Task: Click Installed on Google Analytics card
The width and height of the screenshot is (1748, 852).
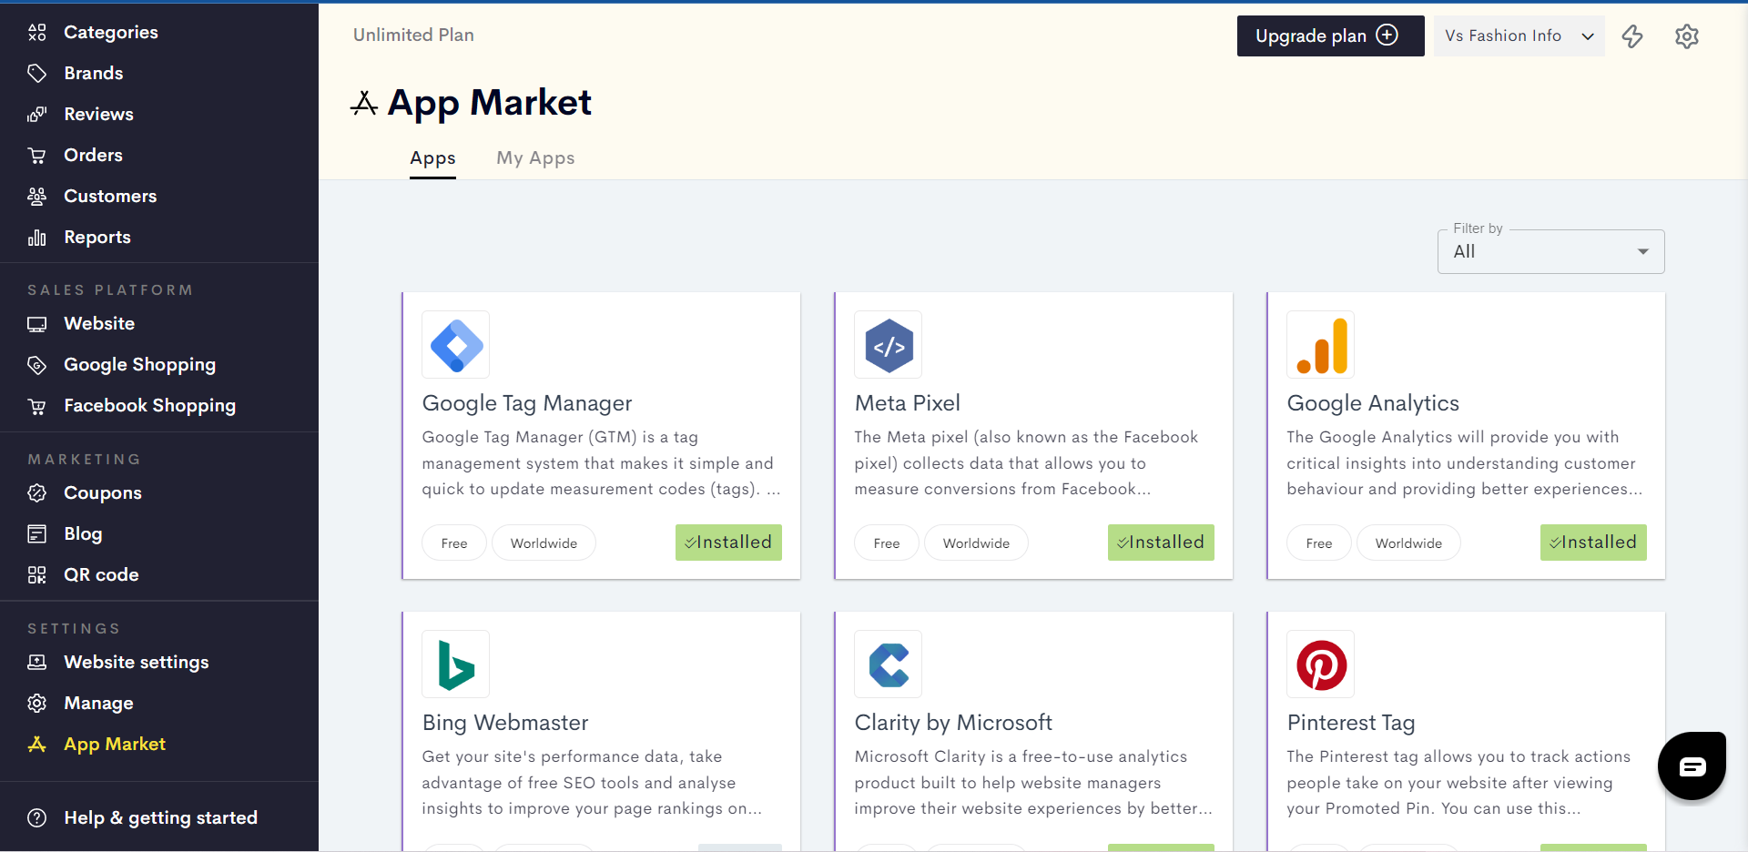Action: coord(1593,543)
